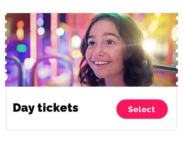Click the girl's smile in the photo
This screenshot has width=183, height=141.
pyautogui.click(x=102, y=63)
